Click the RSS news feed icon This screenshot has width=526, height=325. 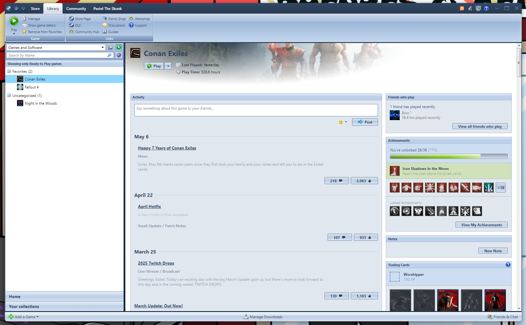462,8
